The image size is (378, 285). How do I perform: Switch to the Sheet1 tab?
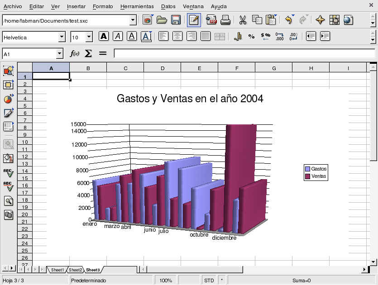point(57,270)
